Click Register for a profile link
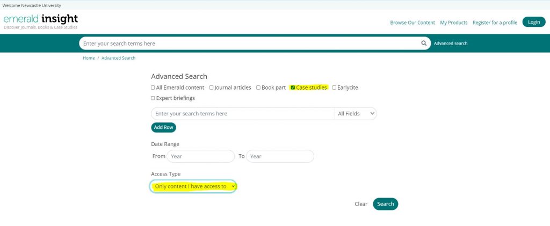Viewport: 550px width, 226px height. click(495, 23)
